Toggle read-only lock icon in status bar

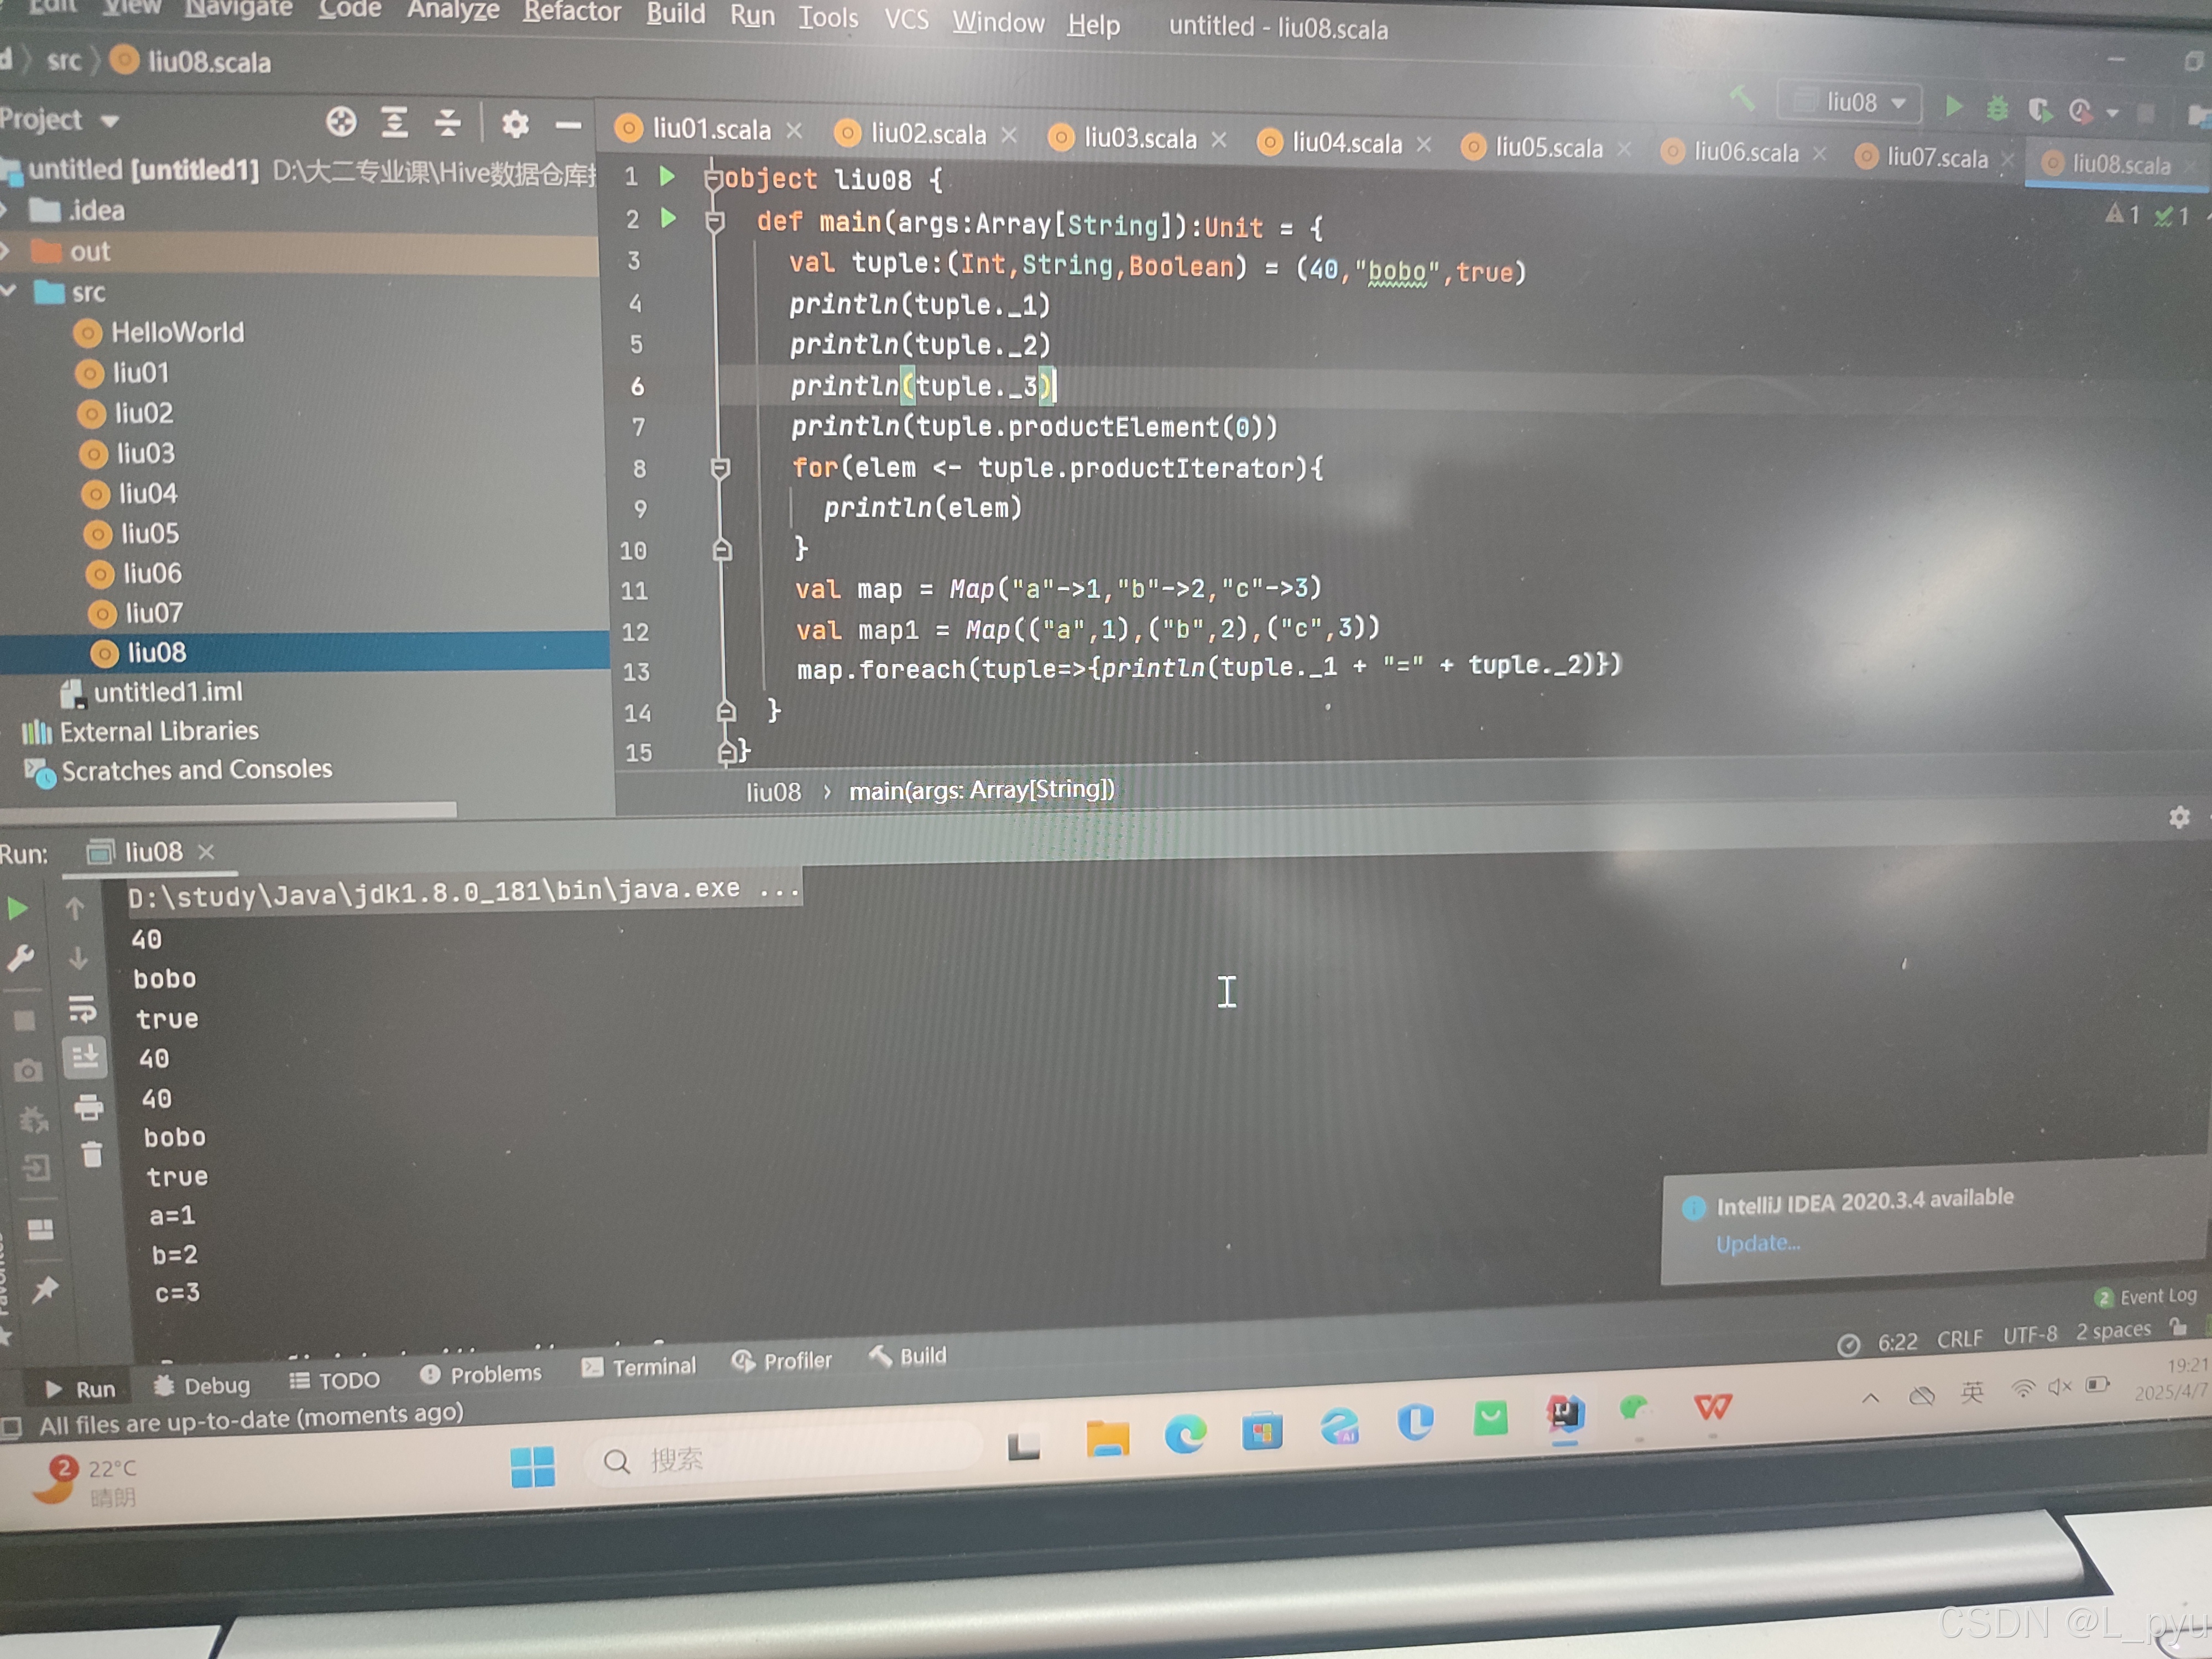coord(2179,1327)
